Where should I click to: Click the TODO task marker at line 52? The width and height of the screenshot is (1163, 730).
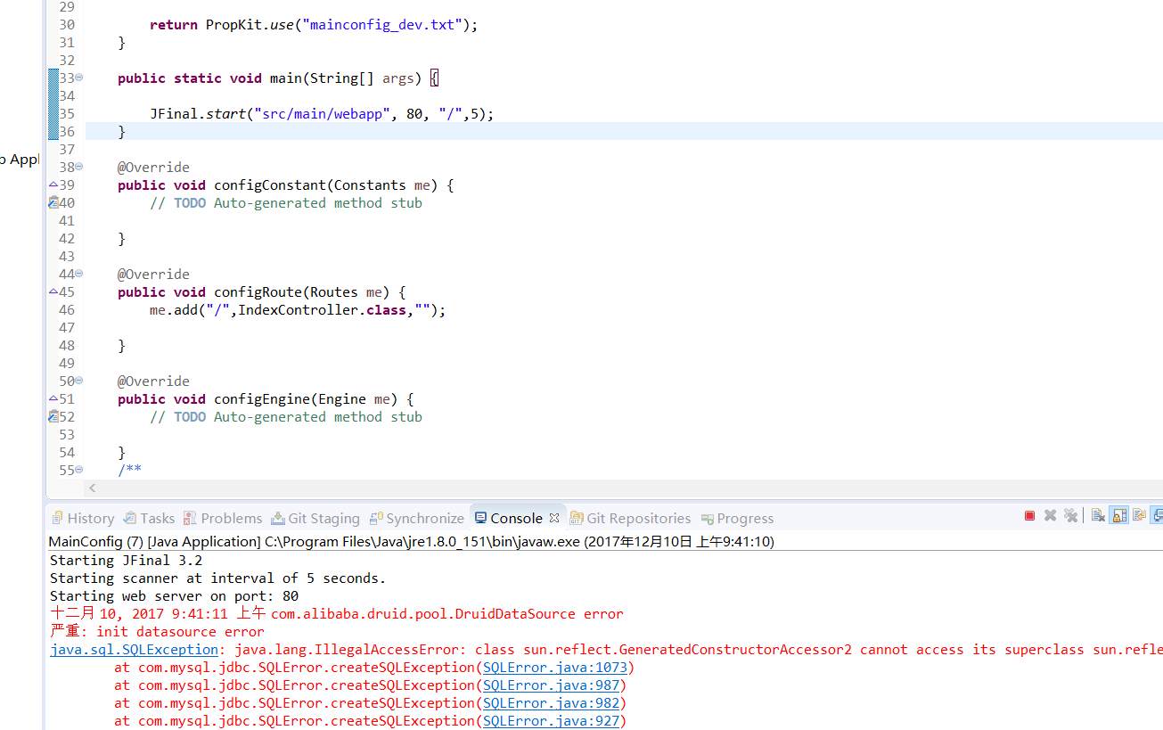pyautogui.click(x=53, y=416)
